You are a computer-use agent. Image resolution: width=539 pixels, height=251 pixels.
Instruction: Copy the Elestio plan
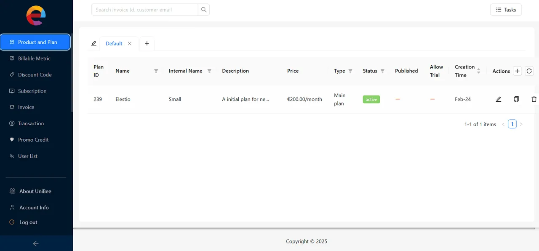(x=516, y=99)
